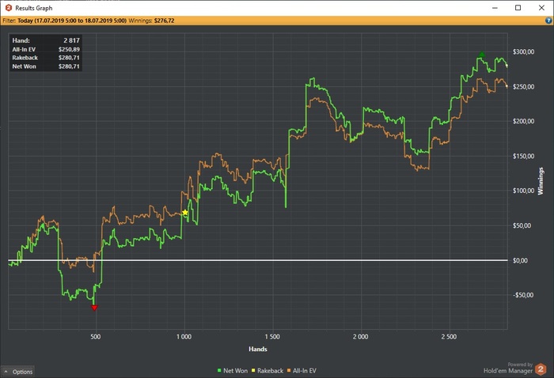Select the All-In EV $250,89 row
The height and width of the screenshot is (378, 554).
coord(46,49)
